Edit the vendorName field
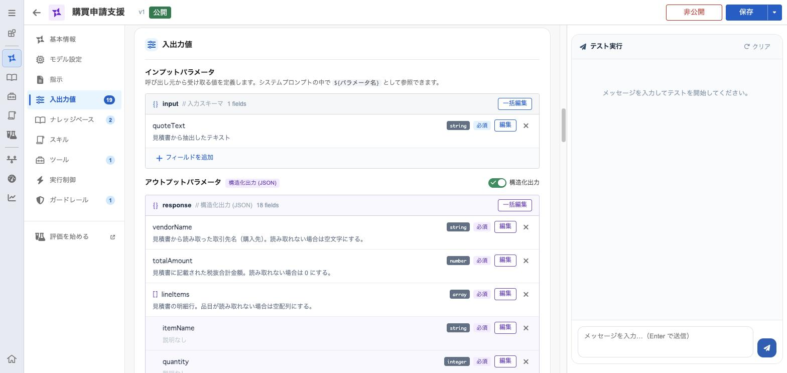The image size is (787, 373). pyautogui.click(x=505, y=227)
